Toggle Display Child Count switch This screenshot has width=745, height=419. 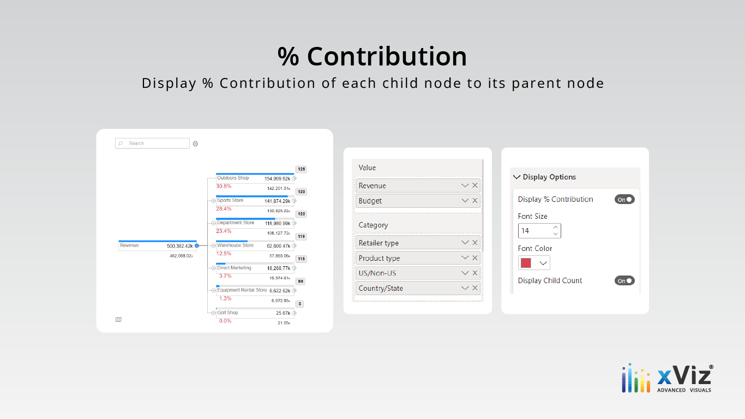(624, 281)
